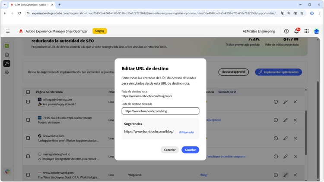
Task: Open the Chrome three-dot menu
Action: tap(319, 13)
